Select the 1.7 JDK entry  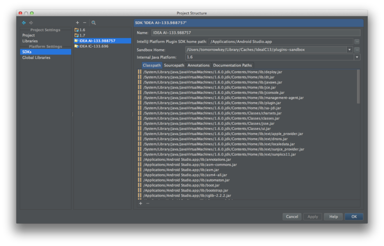[102, 35]
